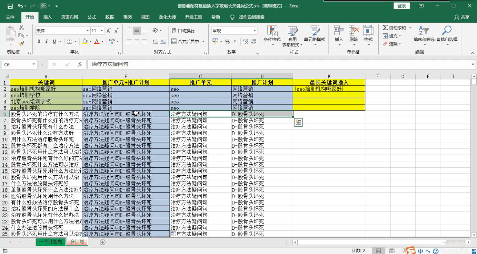The height and width of the screenshot is (254, 477).
Task: Click the 共享 share button
Action: (462, 17)
